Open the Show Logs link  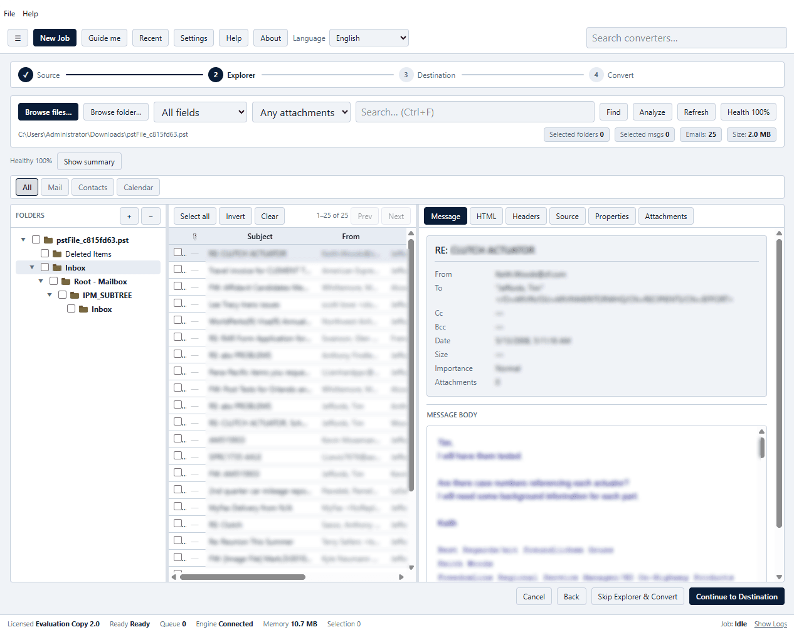(x=770, y=624)
